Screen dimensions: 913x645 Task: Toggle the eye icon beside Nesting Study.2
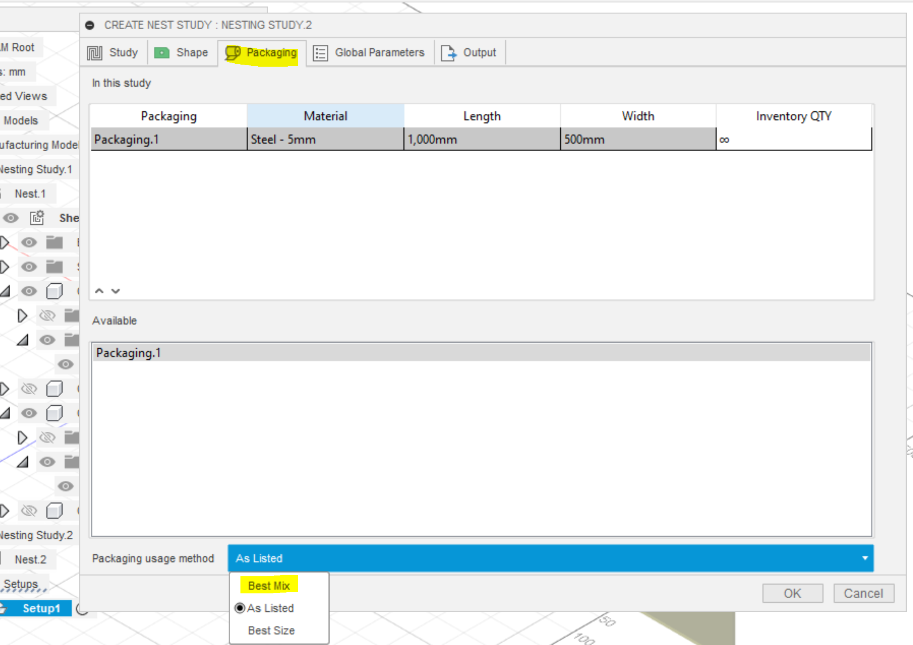[x=66, y=486]
